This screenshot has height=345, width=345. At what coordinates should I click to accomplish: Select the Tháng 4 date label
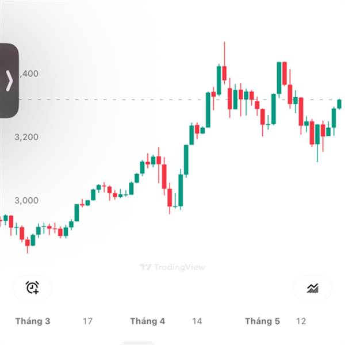[148, 321]
